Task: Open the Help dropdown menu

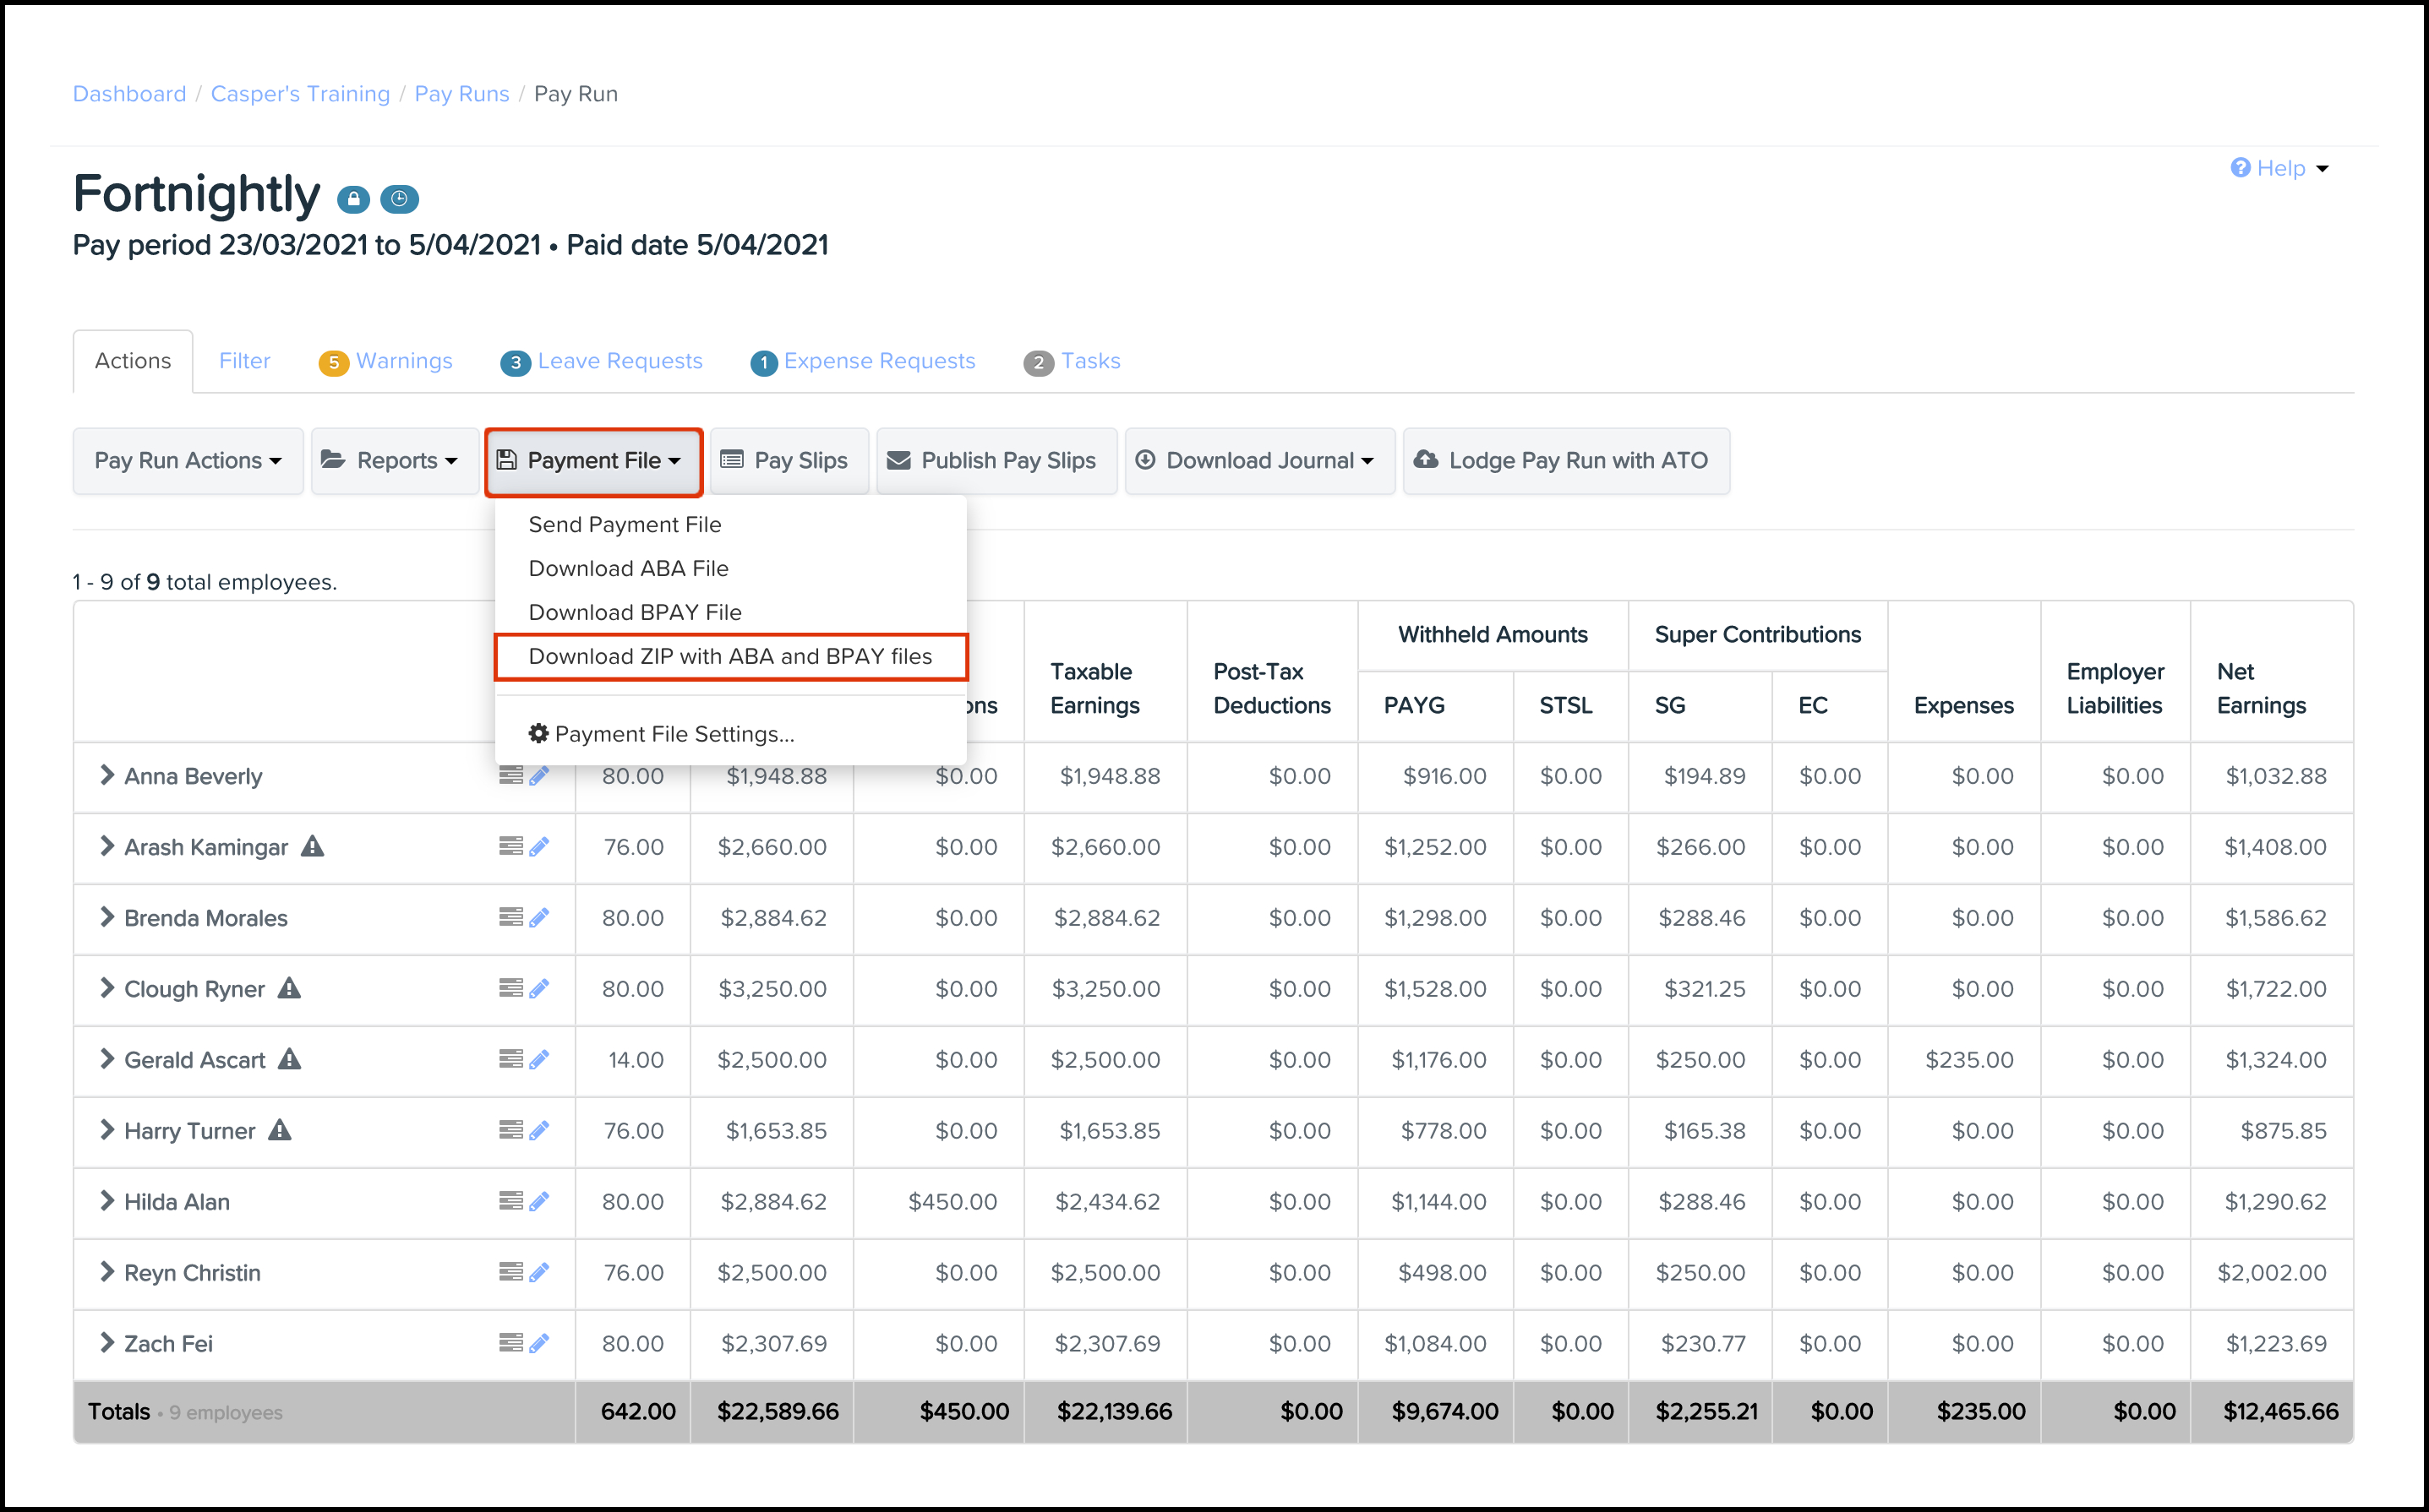Action: 2280,168
